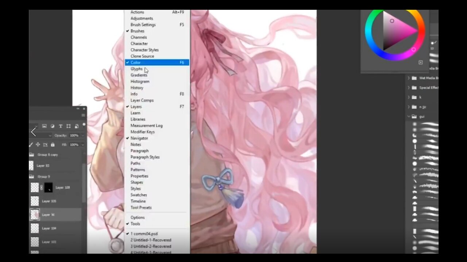This screenshot has height=262, width=467.
Task: Click prevent artboard auto-nesting lock icon
Action: coord(45,144)
